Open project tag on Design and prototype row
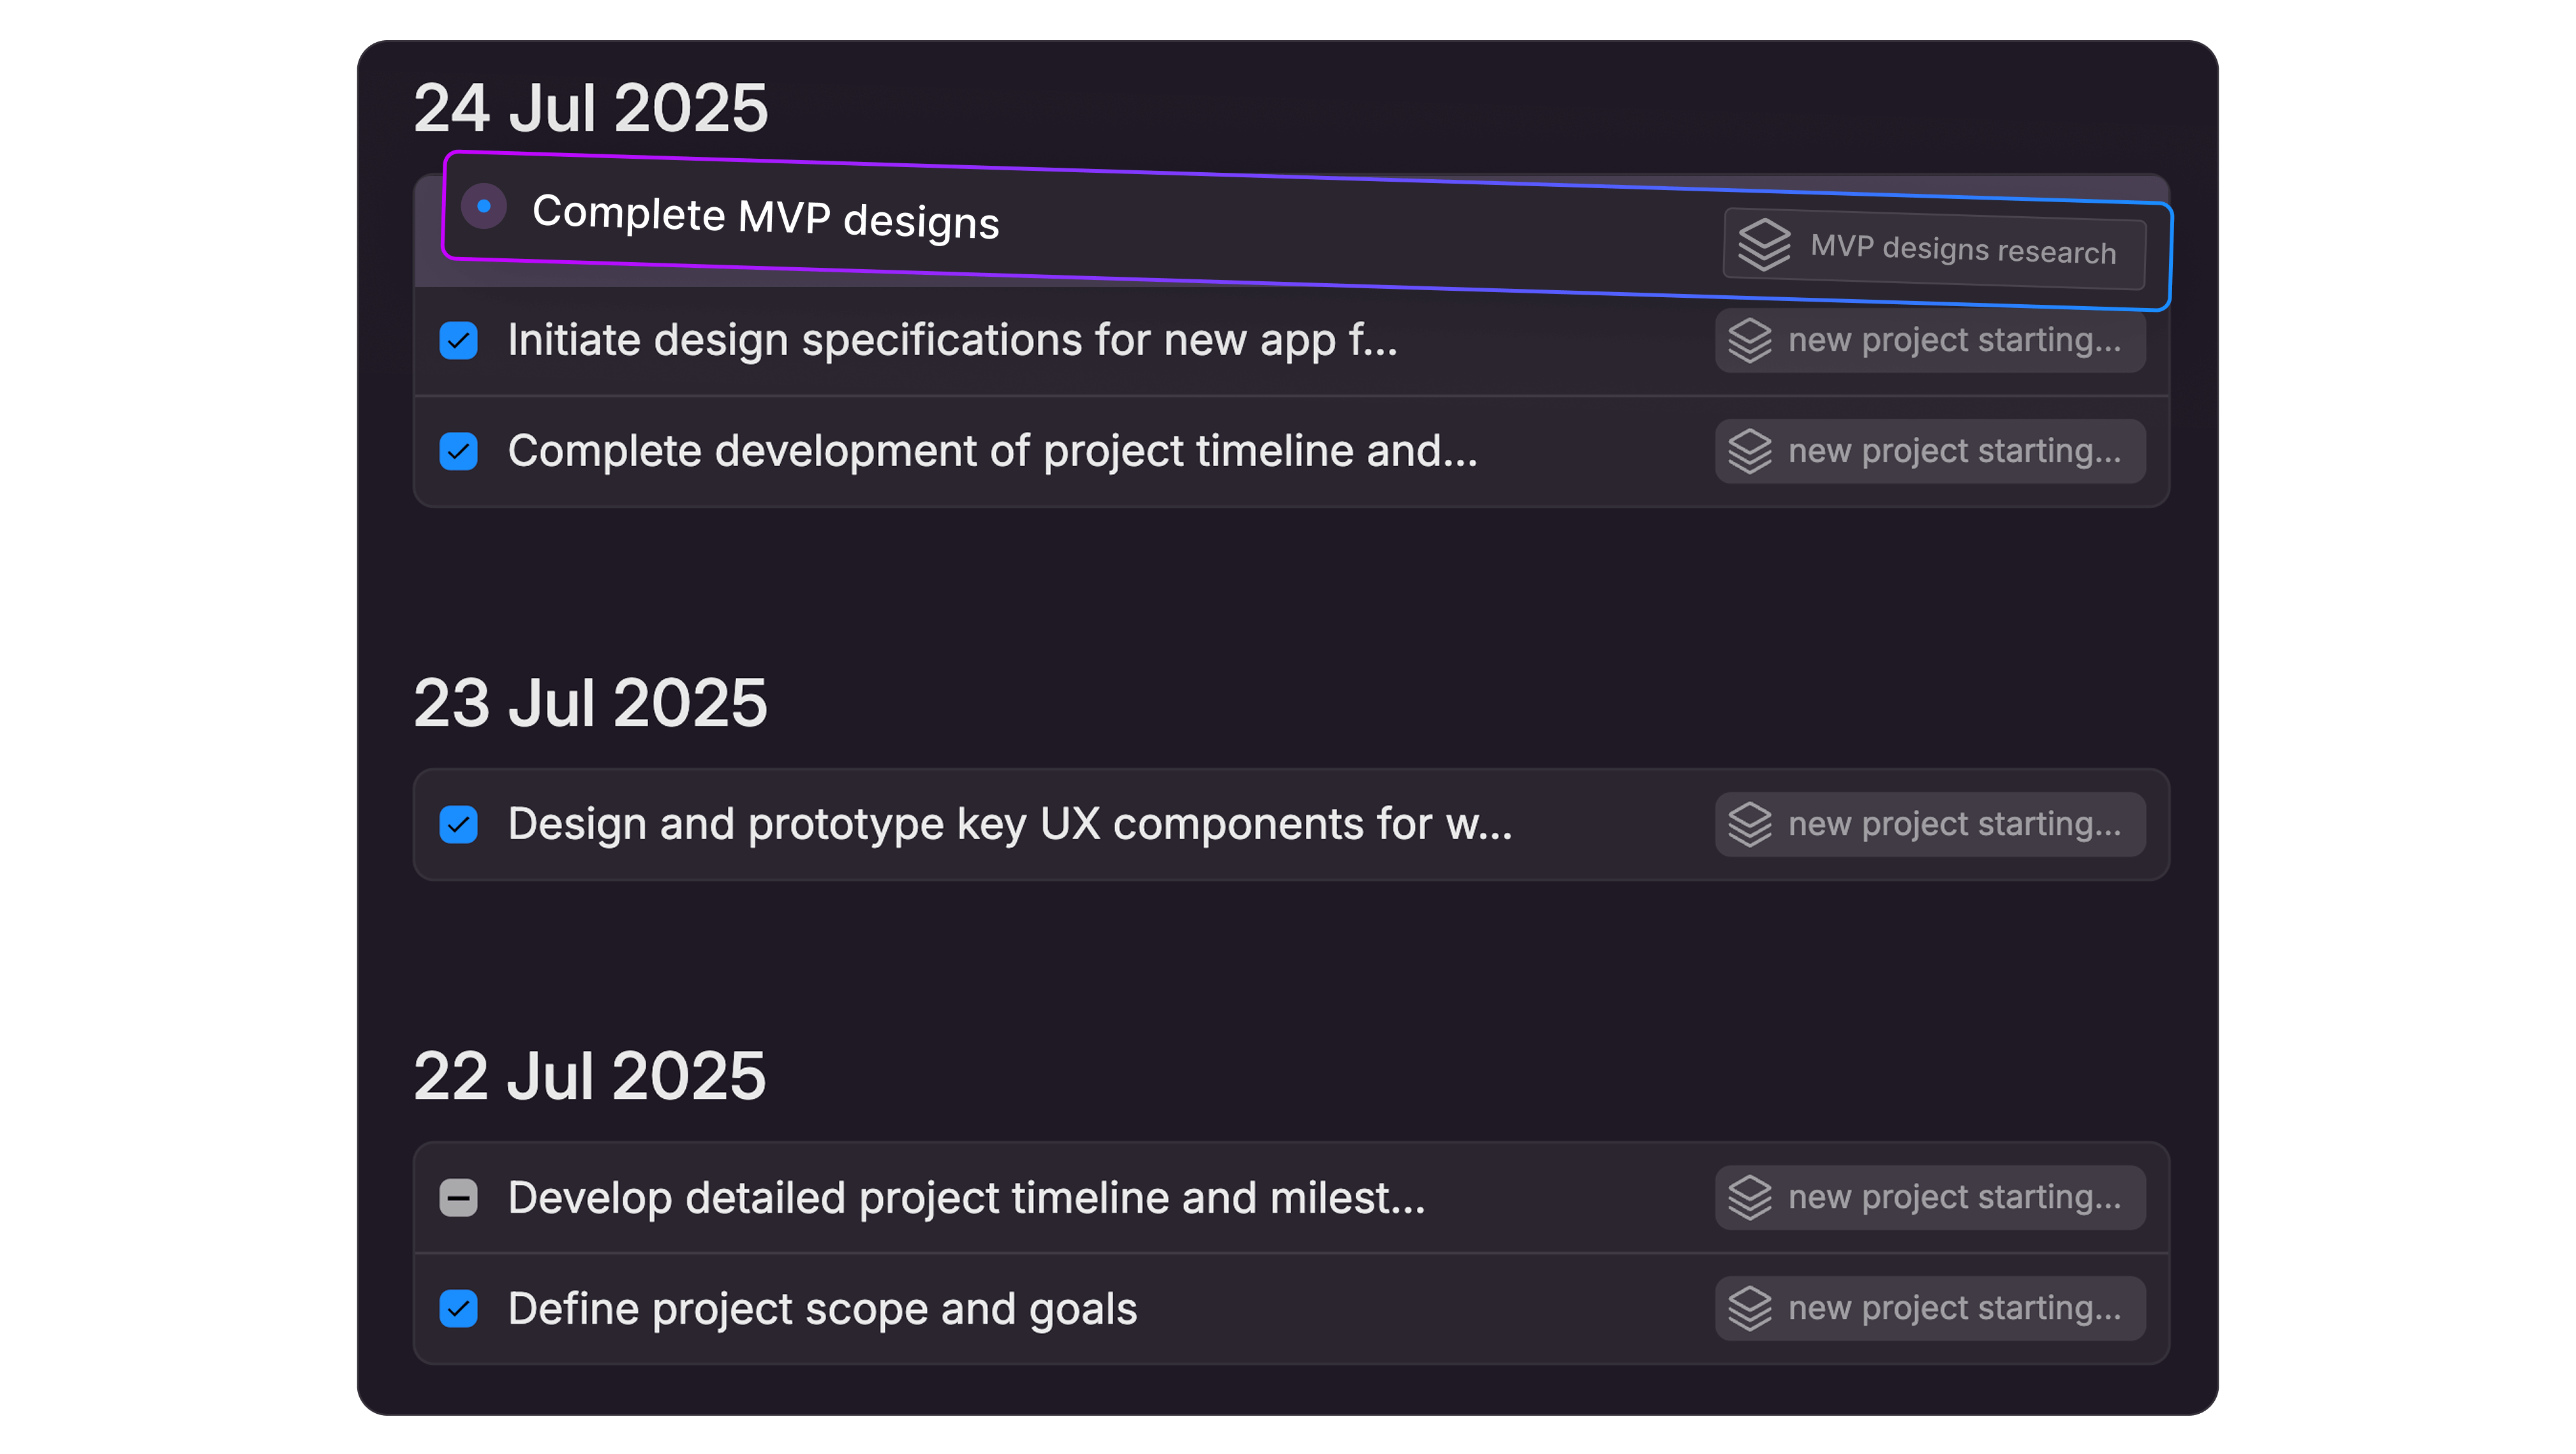This screenshot has width=2576, height=1454. pos(1953,825)
